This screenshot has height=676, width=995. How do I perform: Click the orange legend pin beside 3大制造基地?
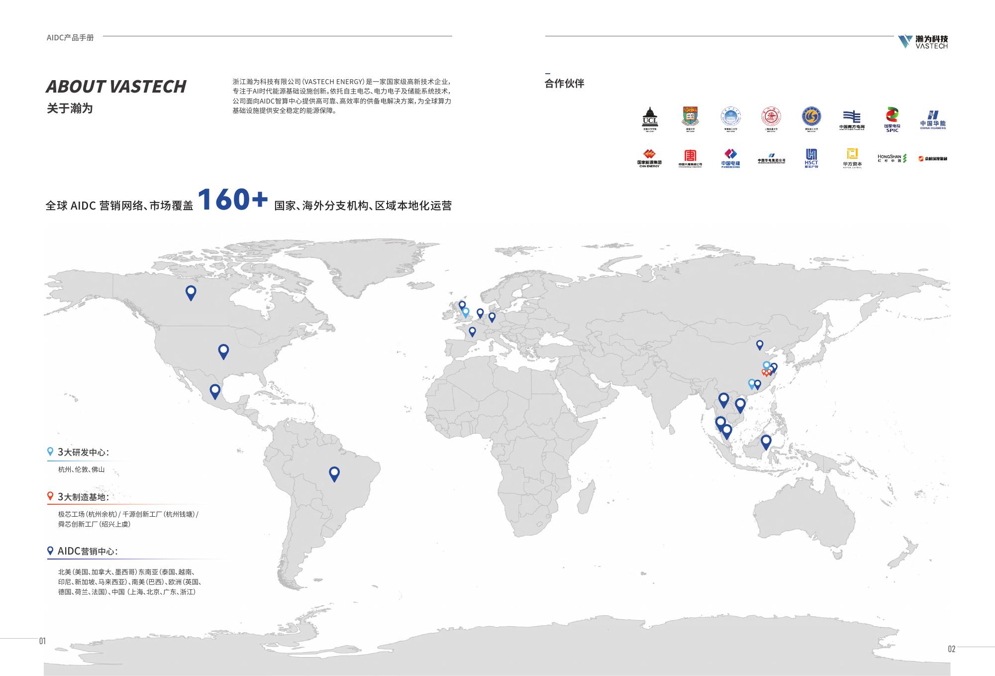(x=50, y=496)
